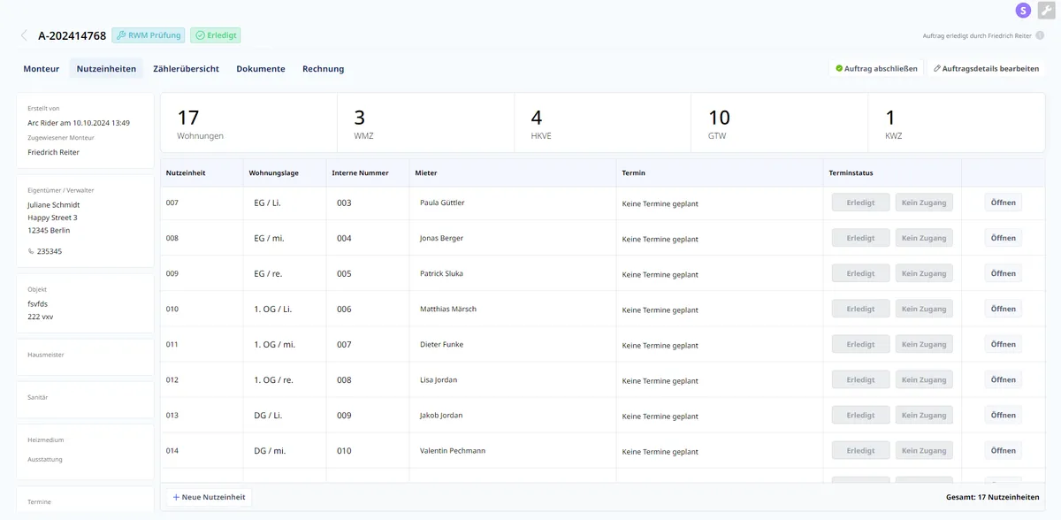Toggle Kein Zugang for unit 009

pyautogui.click(x=923, y=273)
